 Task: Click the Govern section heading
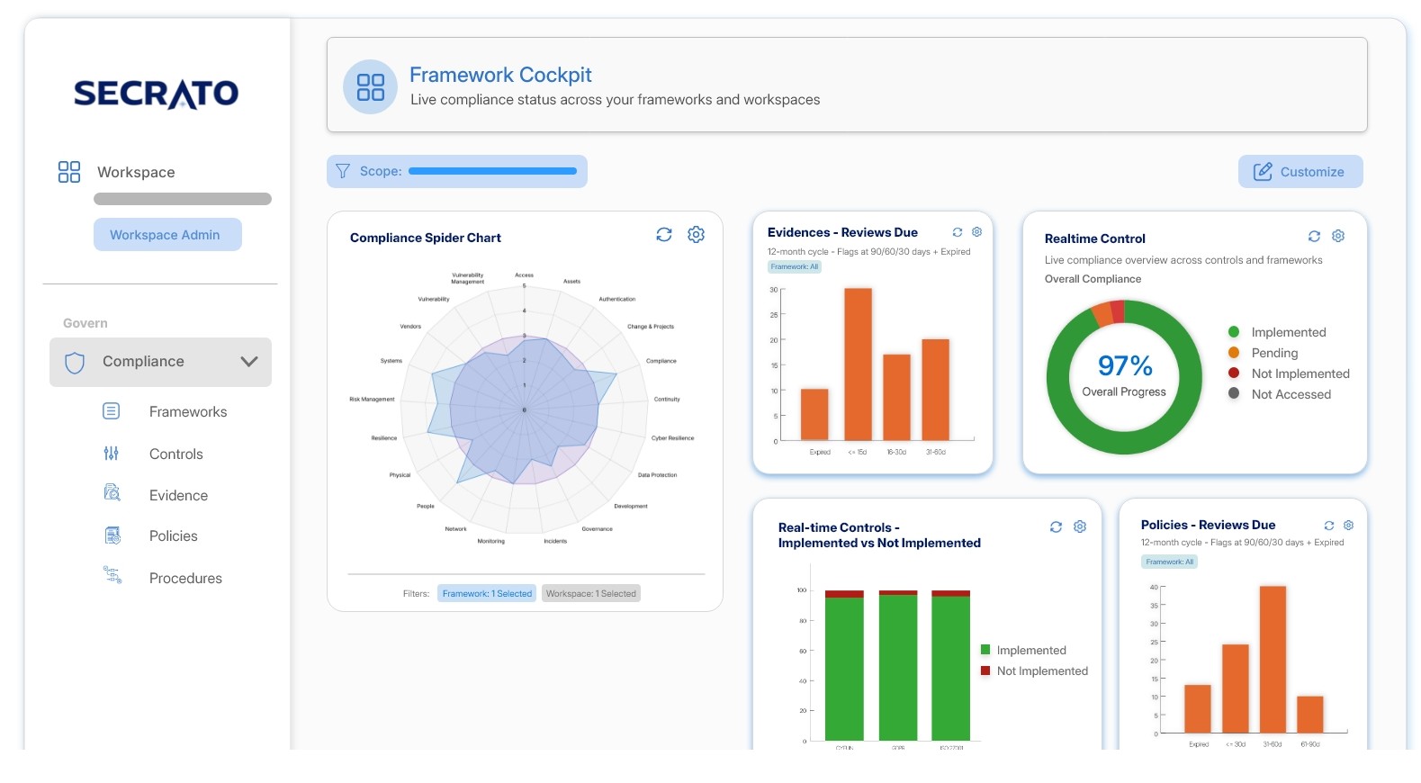click(x=85, y=323)
